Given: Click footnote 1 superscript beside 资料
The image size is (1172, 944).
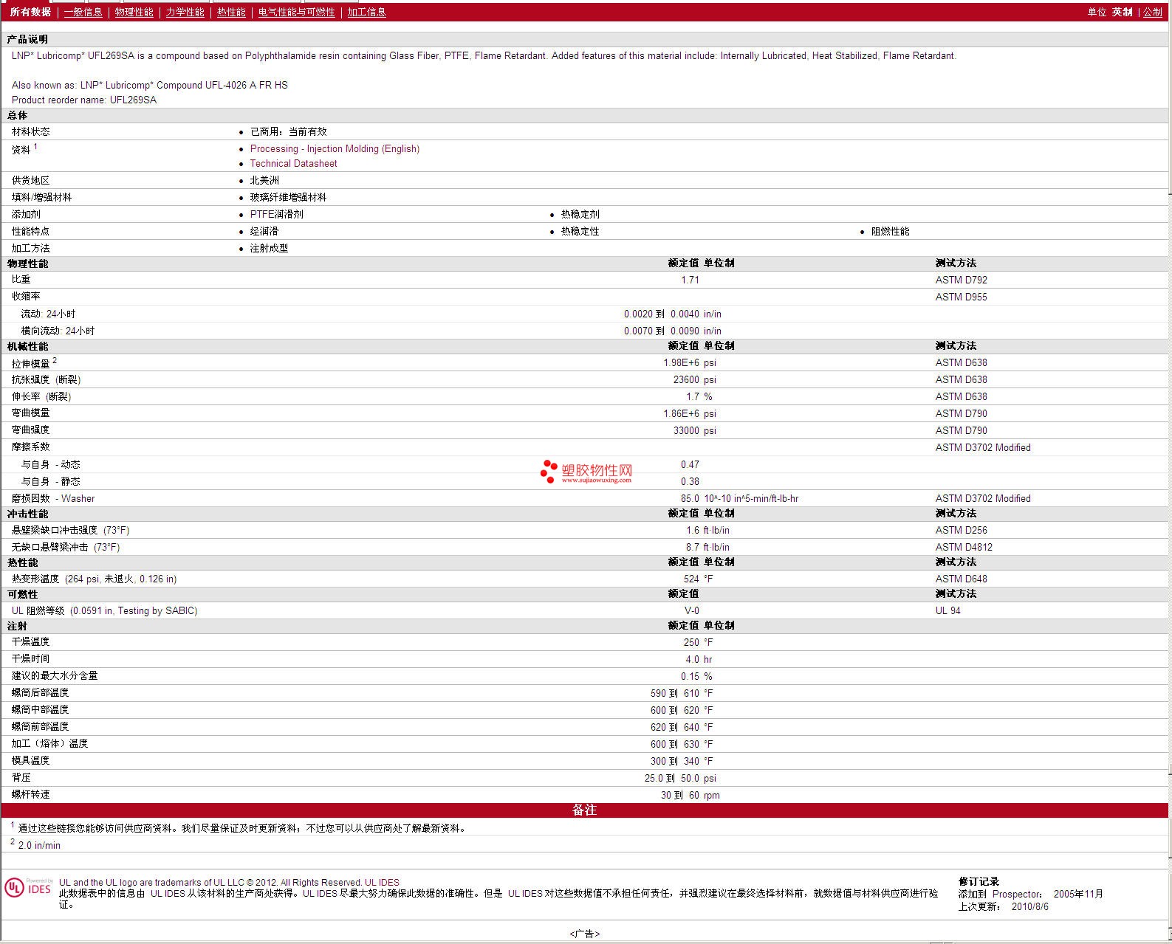Looking at the screenshot, I should tap(35, 146).
